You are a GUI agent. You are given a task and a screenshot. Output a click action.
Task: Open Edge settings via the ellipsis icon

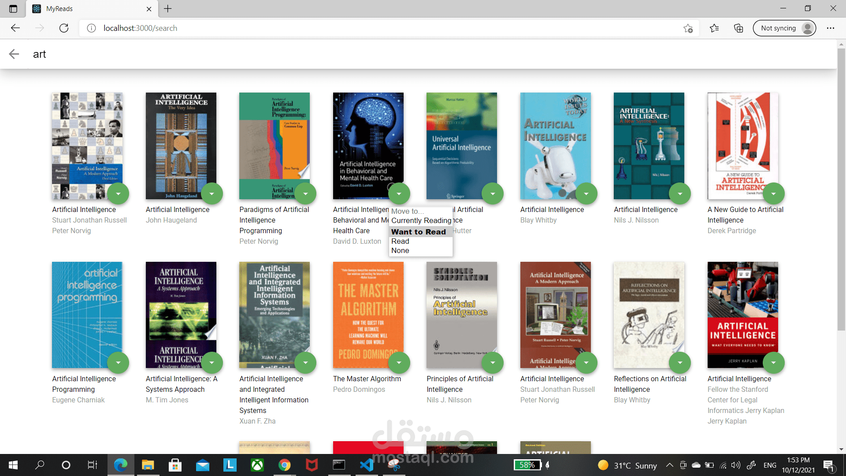click(x=831, y=28)
